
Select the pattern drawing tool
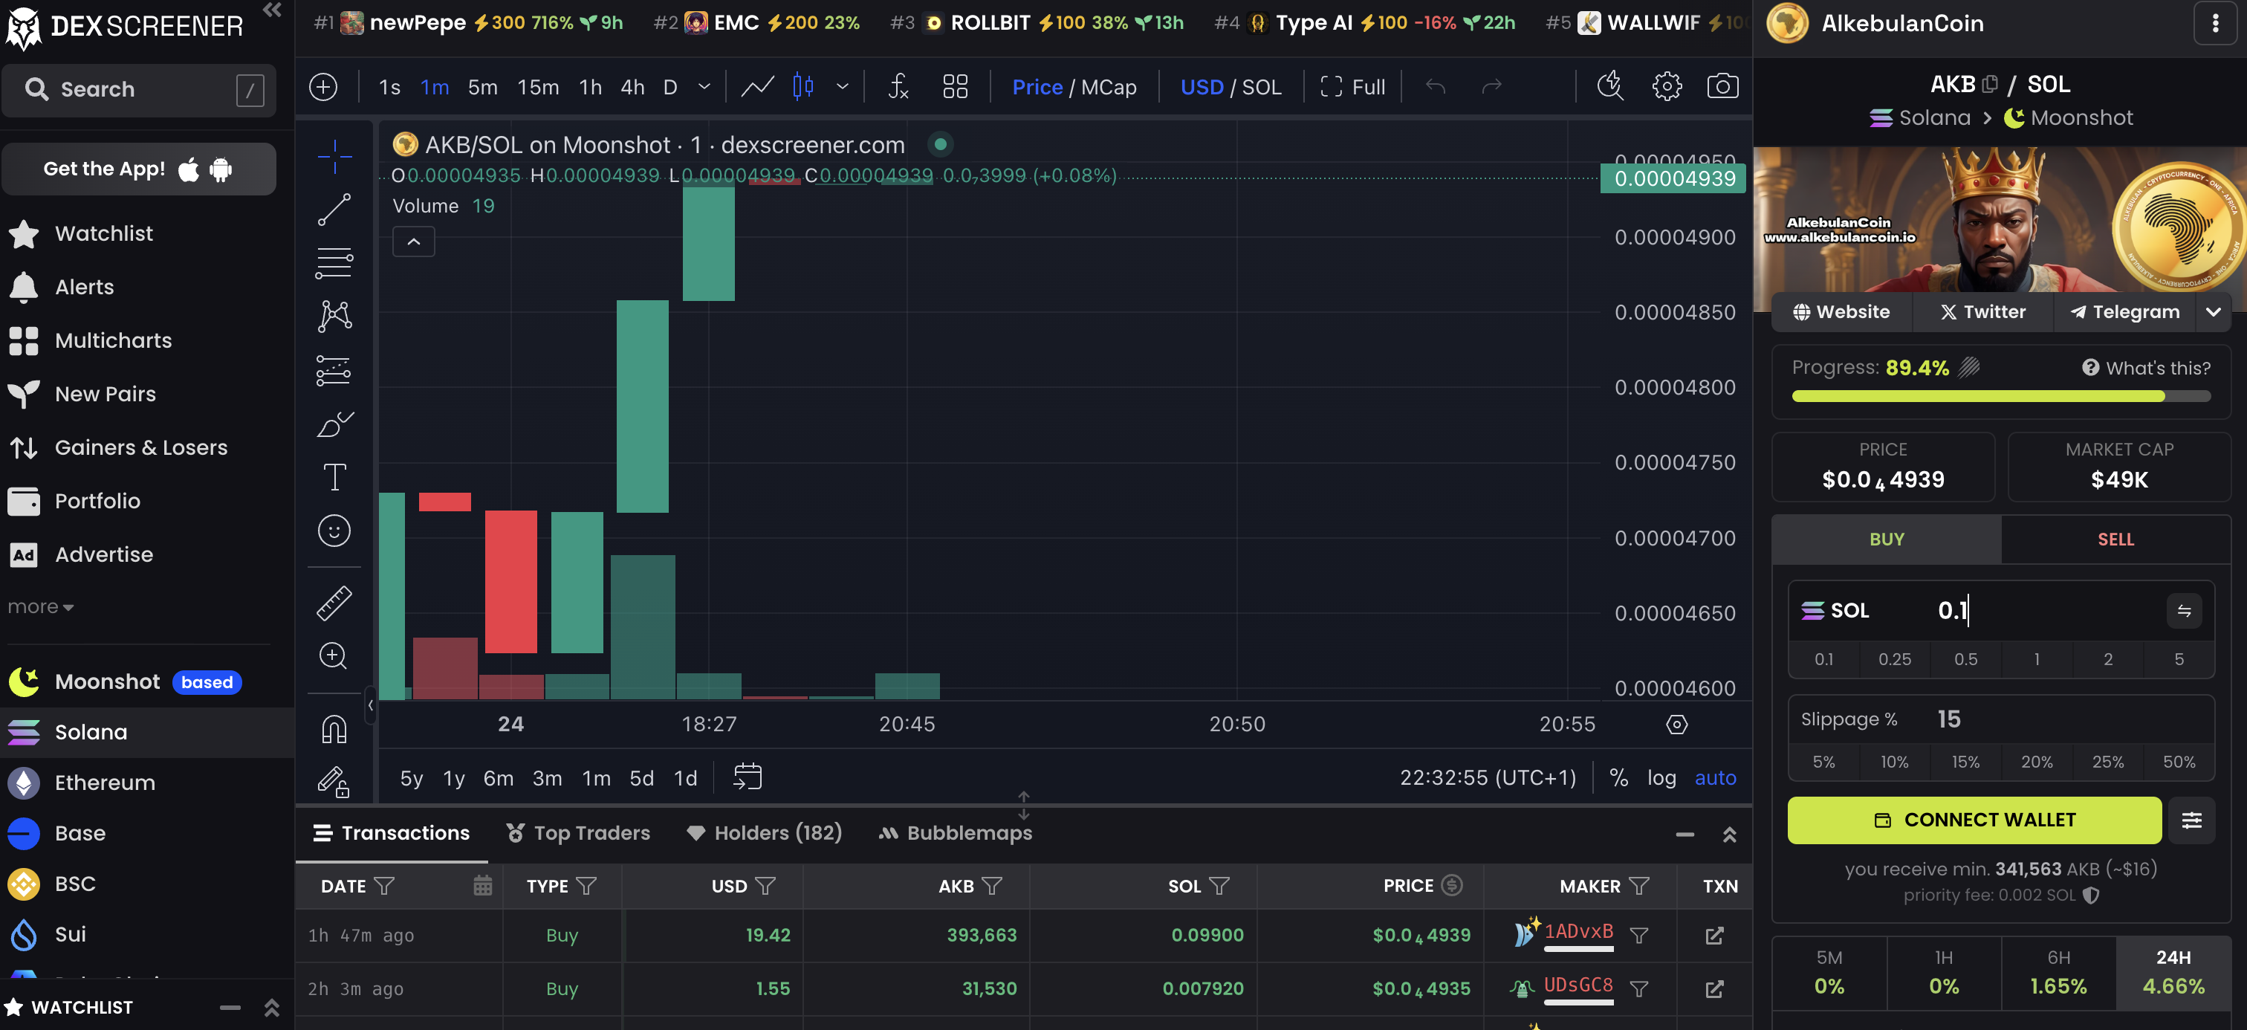click(x=334, y=316)
